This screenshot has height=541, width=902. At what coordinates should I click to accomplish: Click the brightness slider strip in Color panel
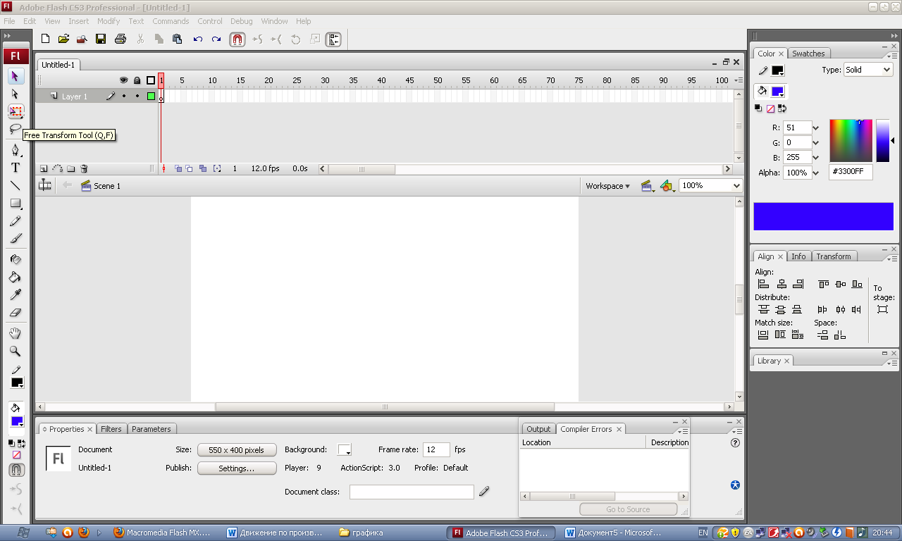pyautogui.click(x=882, y=141)
